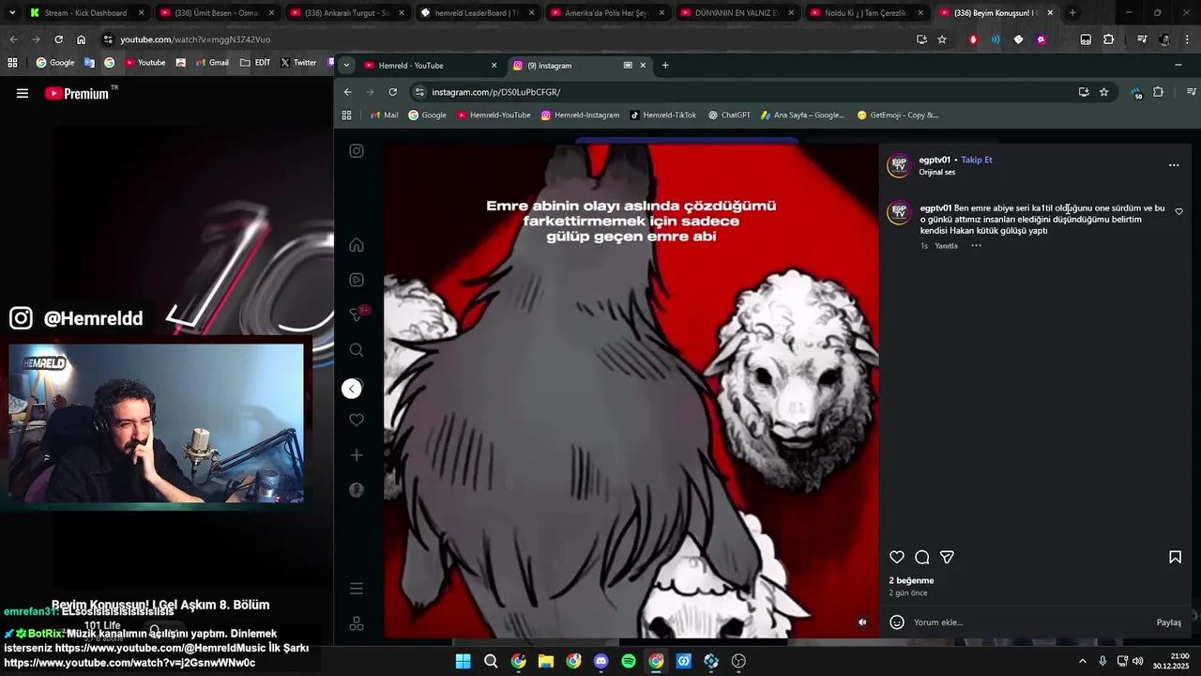Open profile avatar in Instagram sidebar
This screenshot has height=676, width=1201.
pos(357,490)
